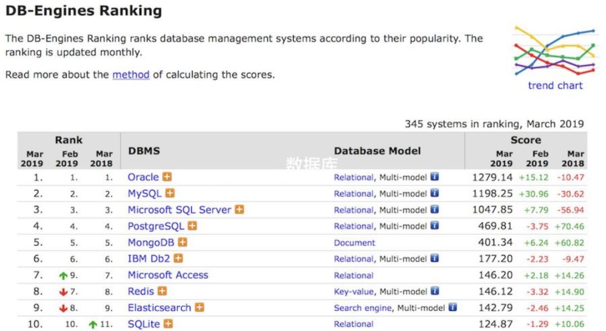Expand the plus icon next to MongoDB
Image resolution: width=606 pixels, height=331 pixels.
[x=183, y=242]
